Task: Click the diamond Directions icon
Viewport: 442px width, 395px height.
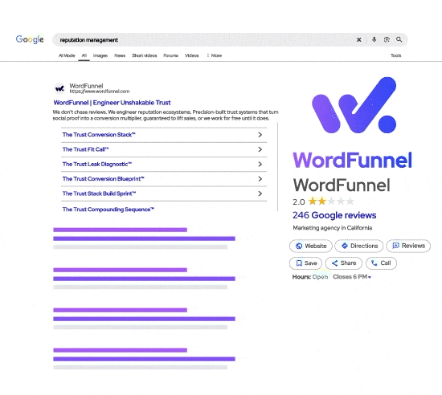Action: pos(345,246)
